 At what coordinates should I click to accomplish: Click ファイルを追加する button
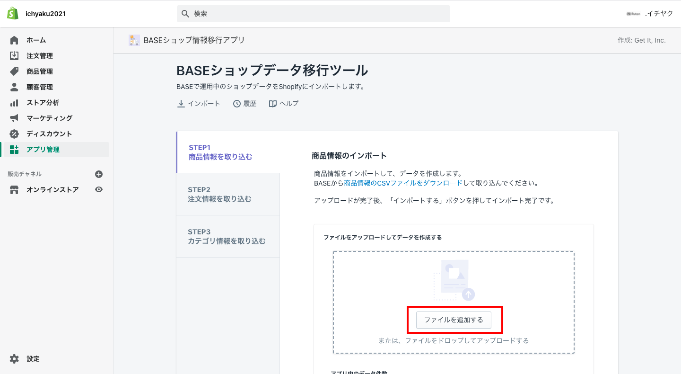click(x=454, y=320)
